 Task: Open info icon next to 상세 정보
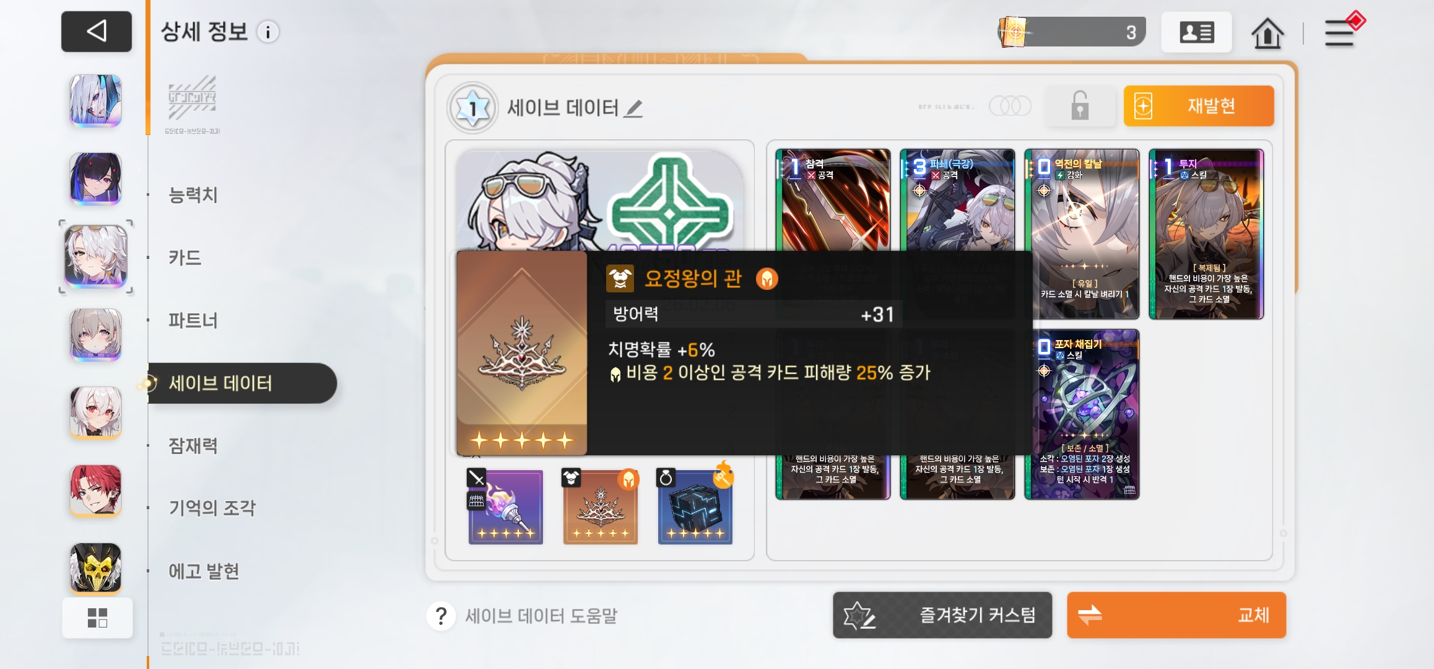pyautogui.click(x=268, y=32)
